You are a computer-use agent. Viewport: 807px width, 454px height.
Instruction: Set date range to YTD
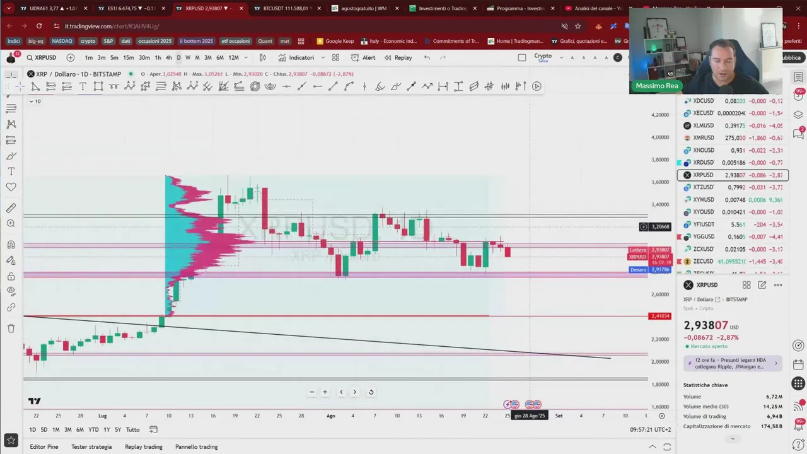[x=93, y=429]
